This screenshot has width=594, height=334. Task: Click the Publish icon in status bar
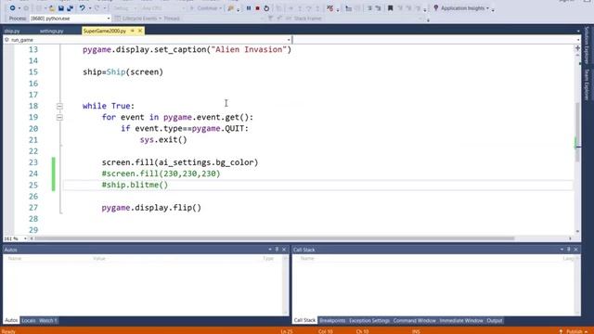click(x=561, y=331)
